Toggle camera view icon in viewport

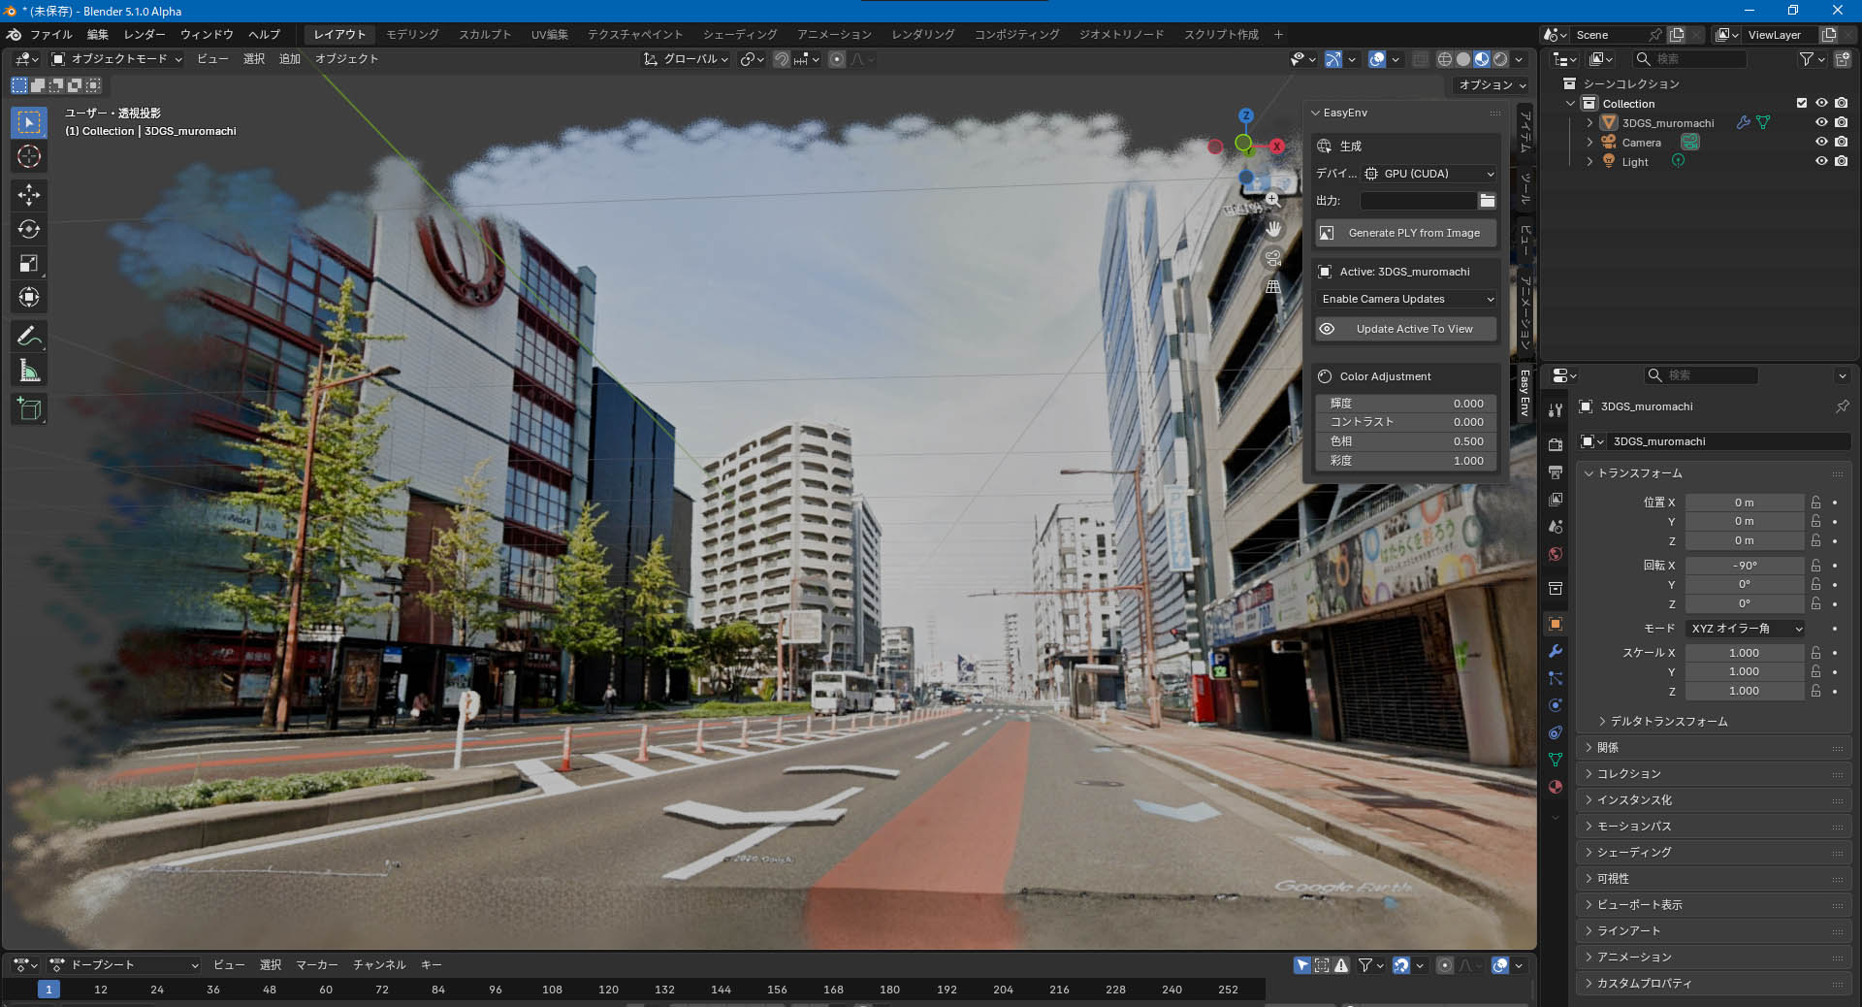pos(1272,258)
